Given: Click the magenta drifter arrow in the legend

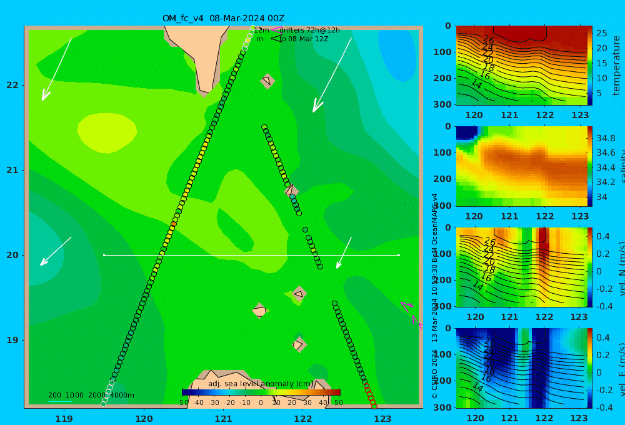Looking at the screenshot, I should click(x=276, y=30).
